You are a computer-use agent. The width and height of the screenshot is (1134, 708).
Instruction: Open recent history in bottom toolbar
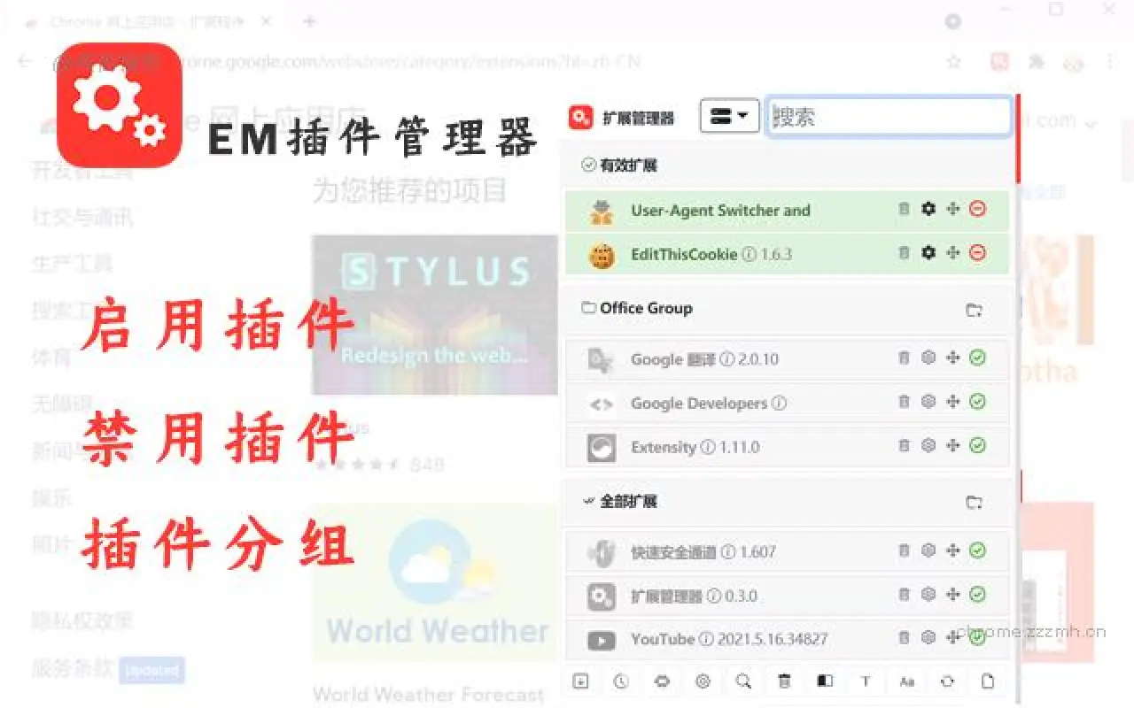(621, 681)
